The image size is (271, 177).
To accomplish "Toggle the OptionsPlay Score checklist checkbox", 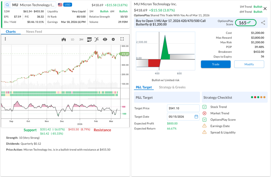I will [x=204, y=120].
